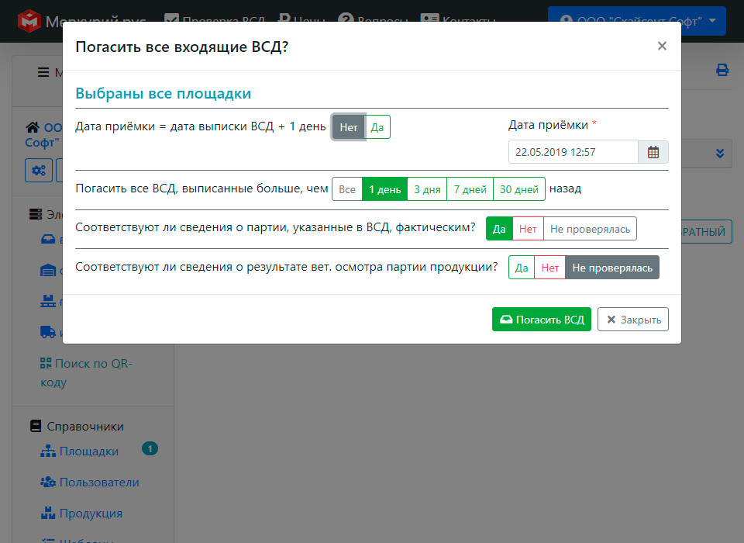The width and height of the screenshot is (744, 543).
Task: Expand the ООО "Скайсент Софт" account dropdown
Action: 636,21
